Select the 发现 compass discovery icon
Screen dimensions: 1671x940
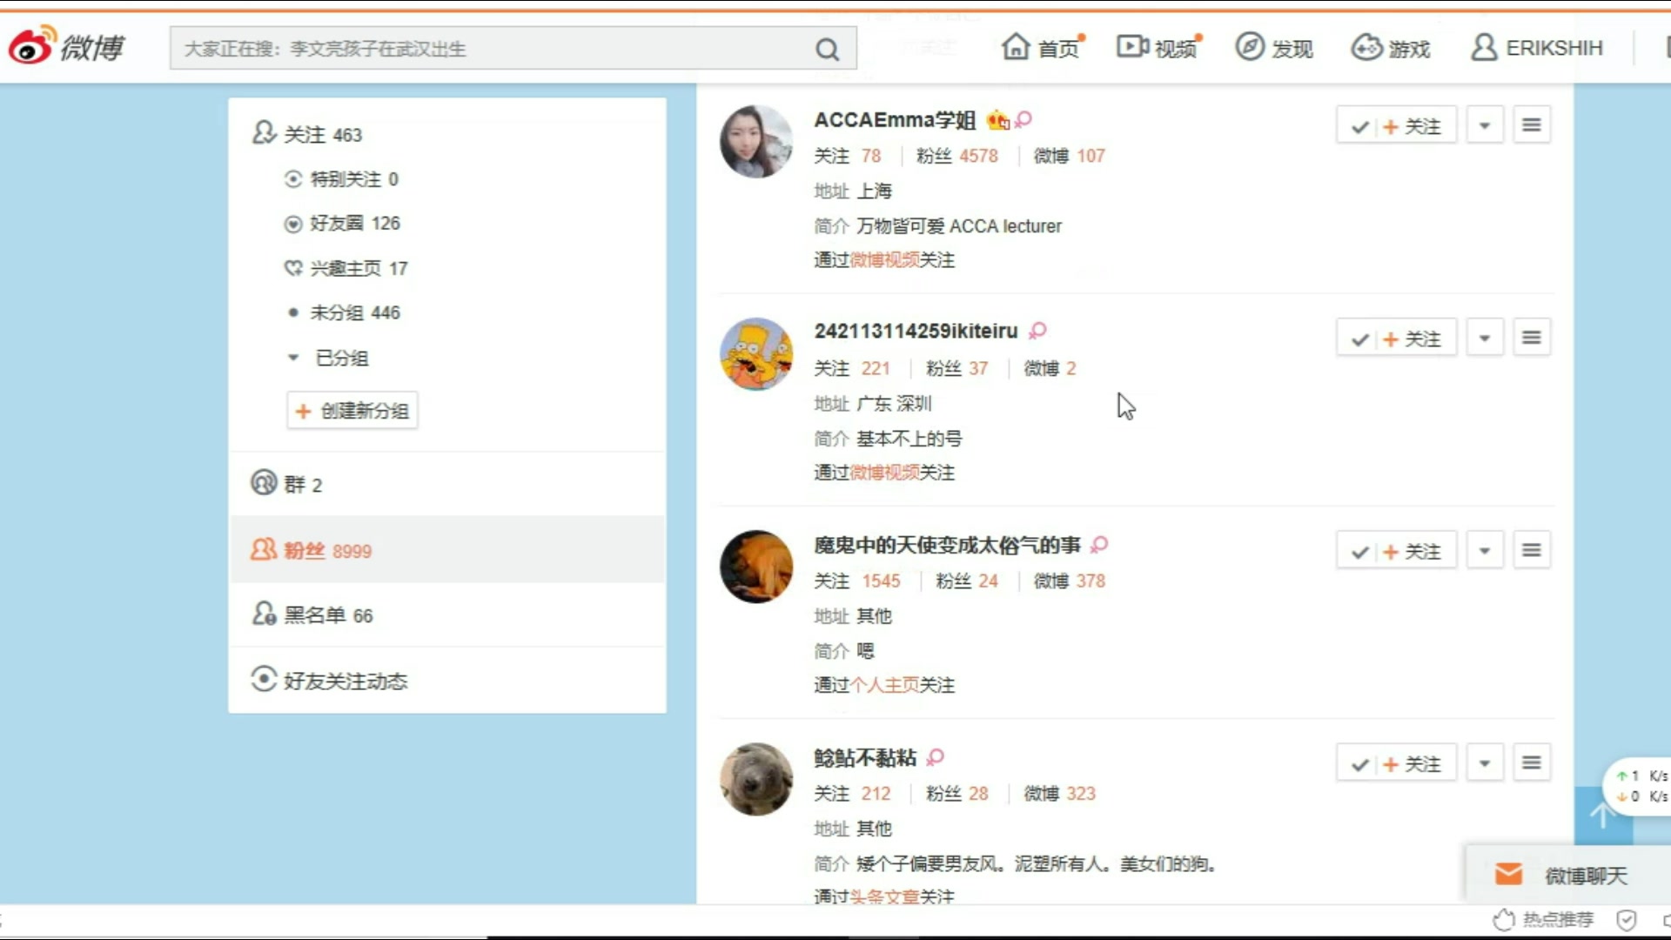coord(1249,47)
